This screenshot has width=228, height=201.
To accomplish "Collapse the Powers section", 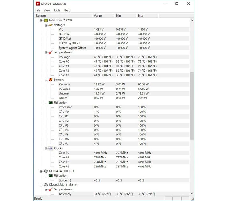I will (46, 80).
